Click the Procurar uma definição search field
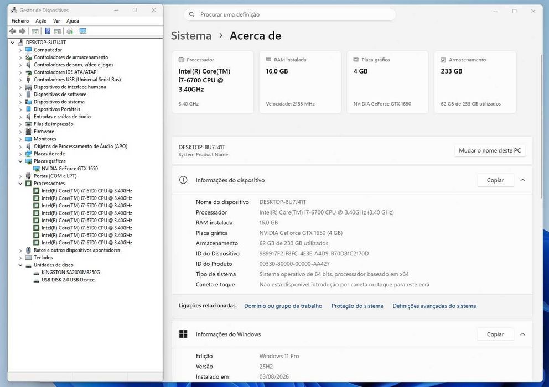This screenshot has width=549, height=387. [290, 14]
